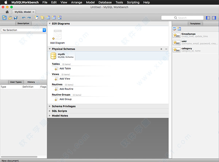Click the Add Routine label
Screen dimensions: 219x162
pos(66,89)
